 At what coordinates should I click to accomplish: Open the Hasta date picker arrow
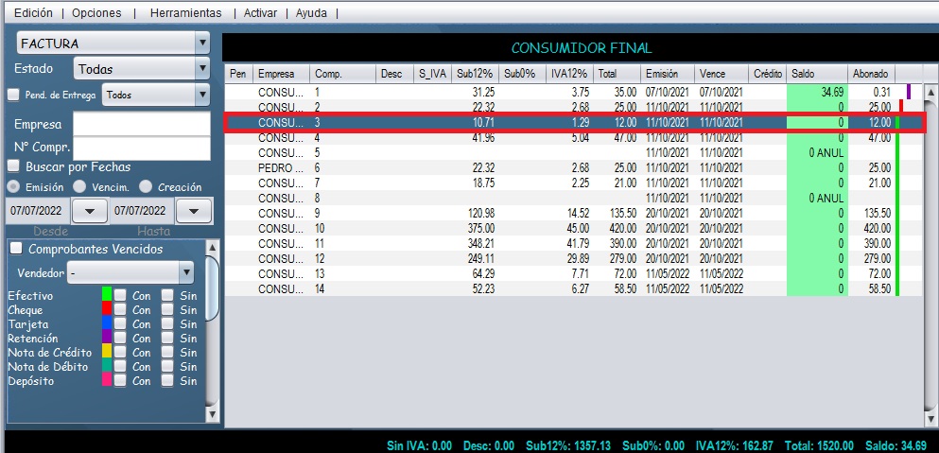pos(193,211)
